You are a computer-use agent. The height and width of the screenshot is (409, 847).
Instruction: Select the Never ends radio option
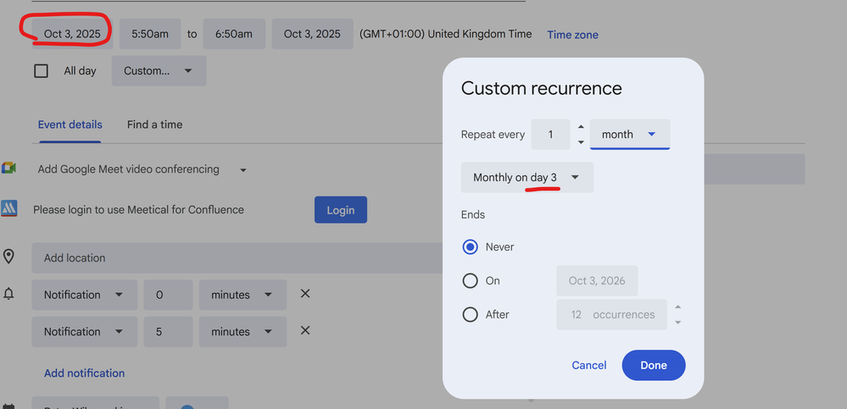click(471, 247)
